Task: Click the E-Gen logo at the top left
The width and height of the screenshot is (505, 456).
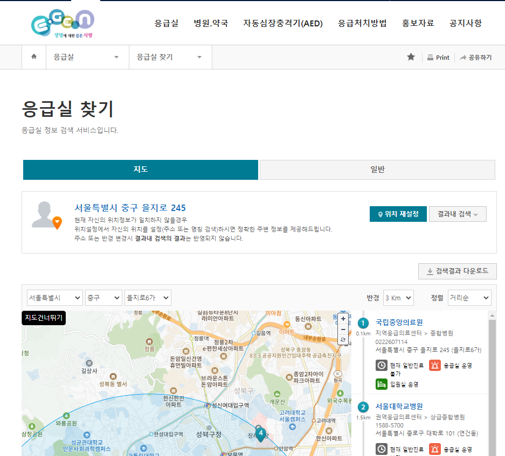Action: [x=62, y=23]
